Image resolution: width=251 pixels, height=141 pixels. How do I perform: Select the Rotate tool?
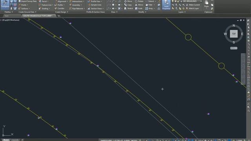click(139, 1)
